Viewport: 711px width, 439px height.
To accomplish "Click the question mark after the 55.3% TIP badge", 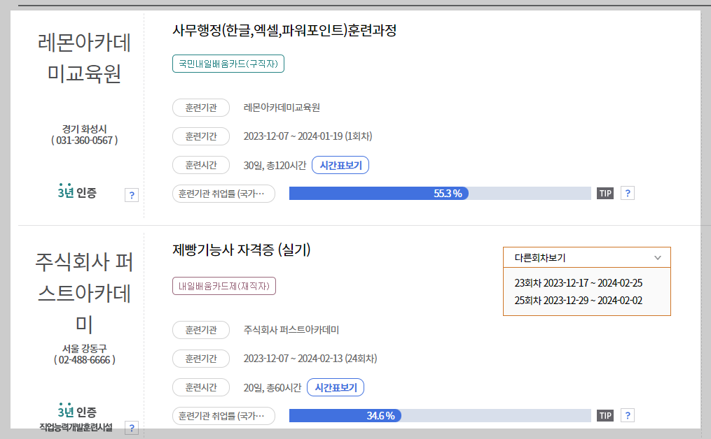I will point(627,193).
